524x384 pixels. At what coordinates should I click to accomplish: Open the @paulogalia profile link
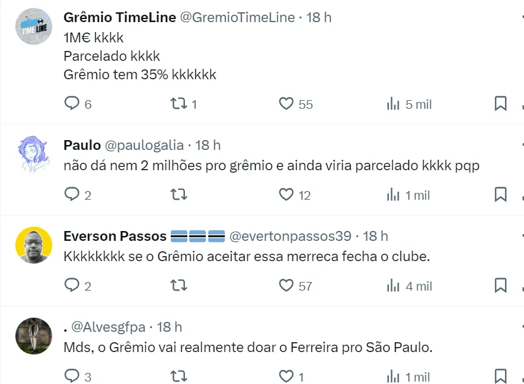click(144, 145)
